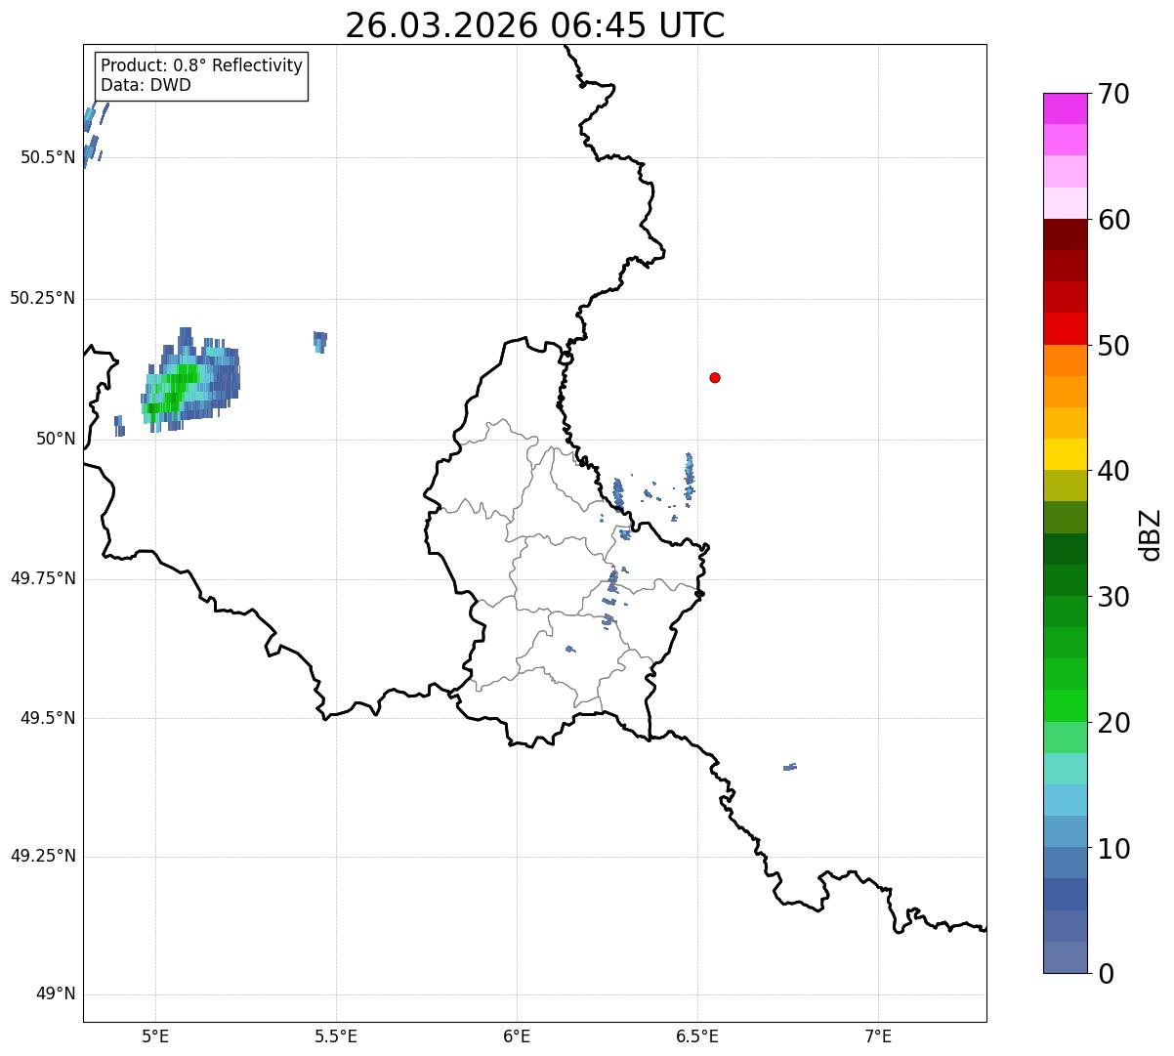This screenshot has width=1174, height=1056.
Task: Click the latitude label "49.25°N"
Action: 43,857
